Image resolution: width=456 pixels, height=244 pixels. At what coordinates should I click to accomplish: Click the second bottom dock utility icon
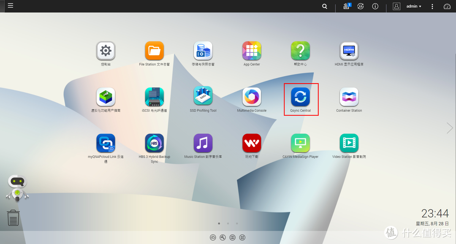coord(223,238)
